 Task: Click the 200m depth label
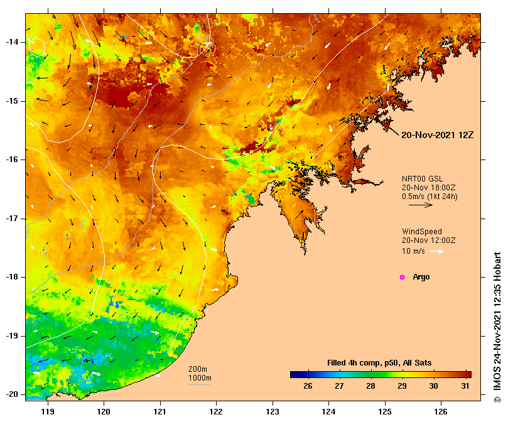(x=198, y=369)
